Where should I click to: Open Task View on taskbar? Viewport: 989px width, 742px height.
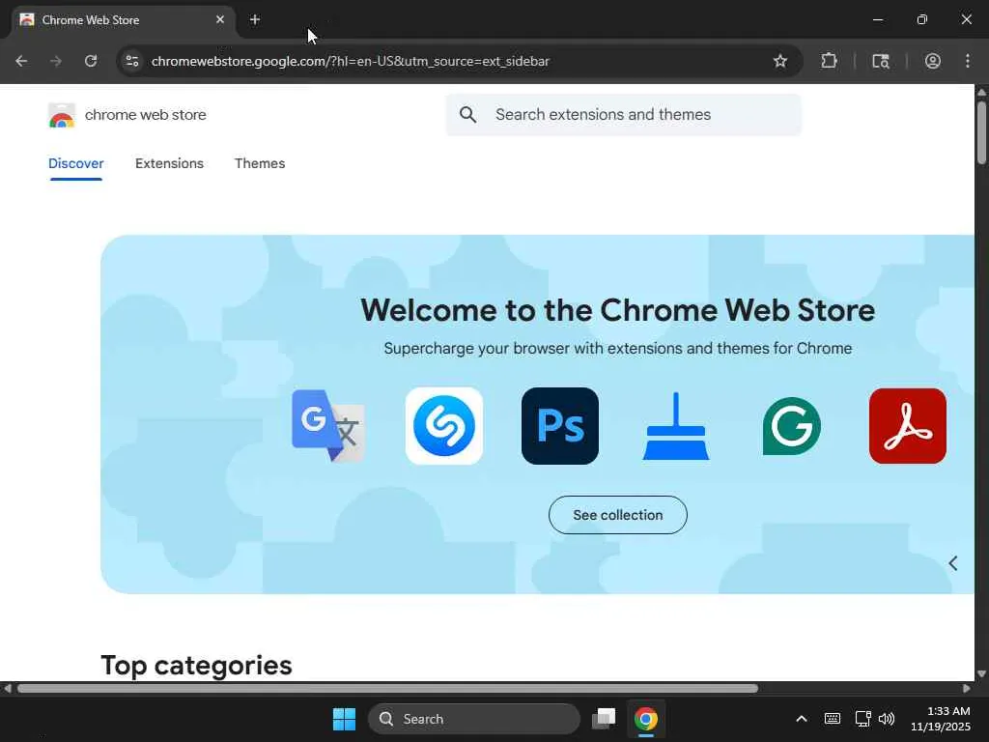[604, 719]
